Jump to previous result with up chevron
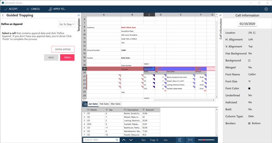This screenshot has width=272, height=143. tap(124, 140)
